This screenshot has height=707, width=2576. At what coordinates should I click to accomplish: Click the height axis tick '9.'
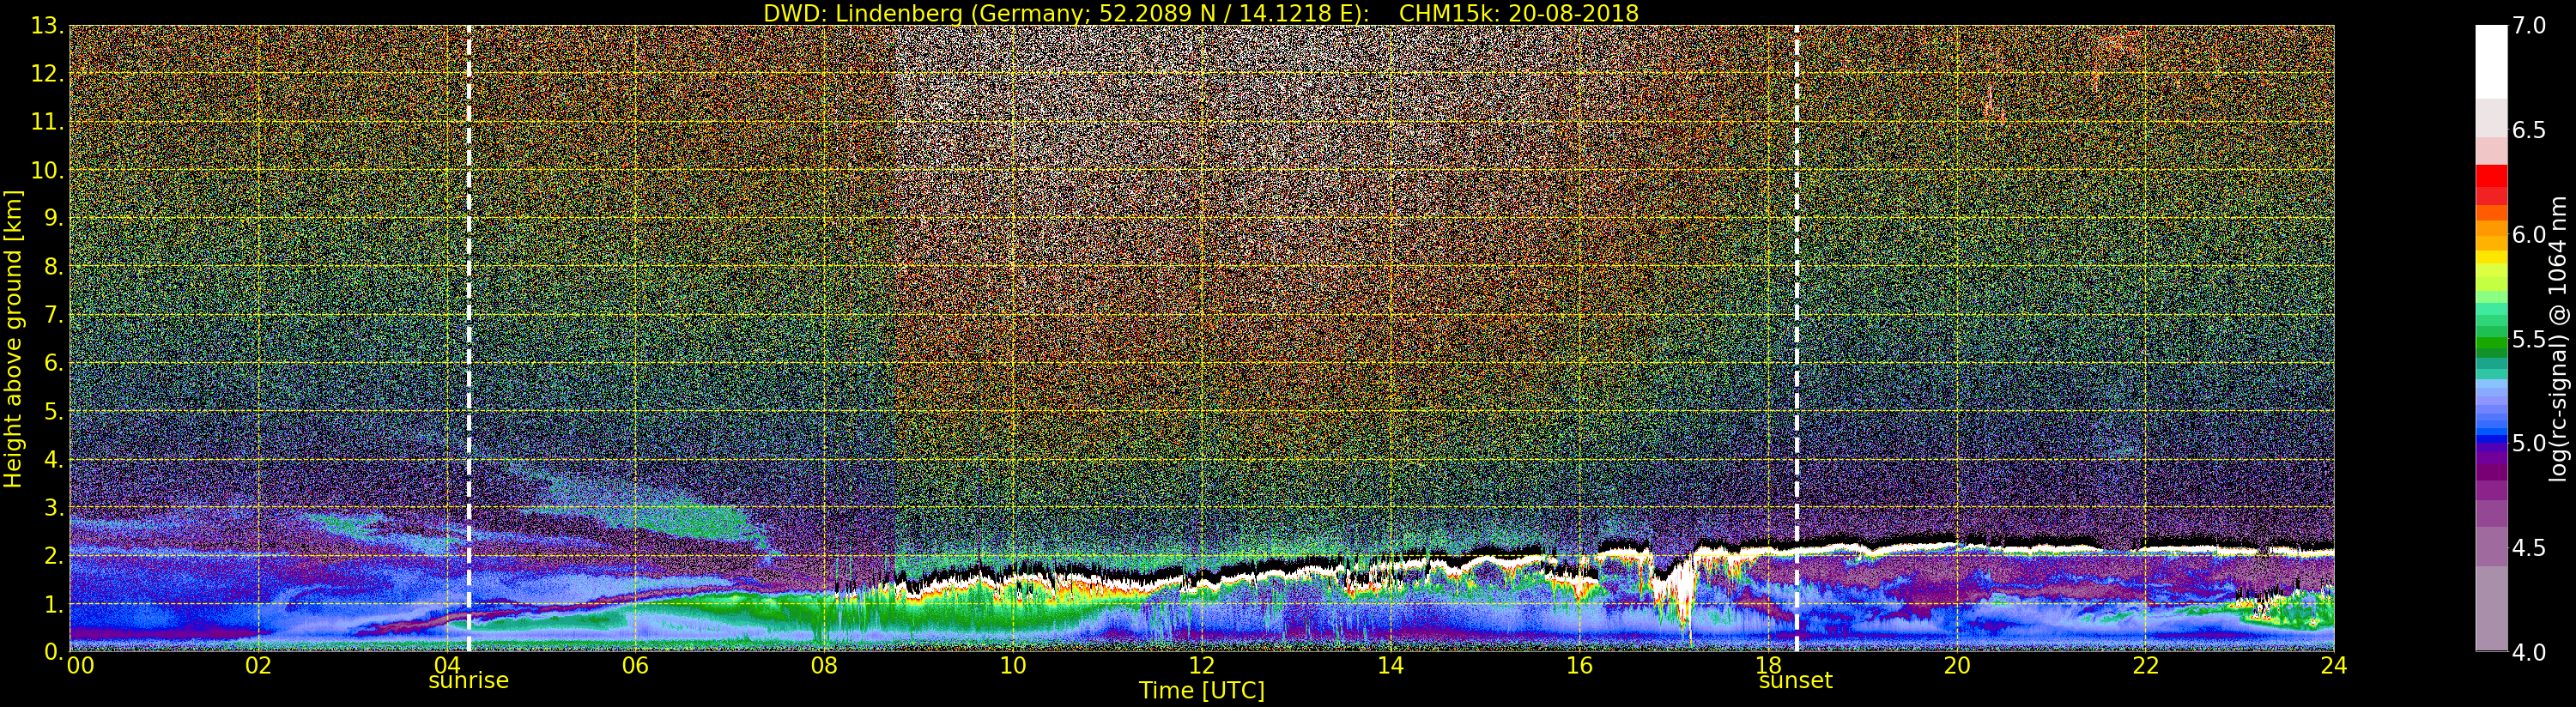tap(54, 218)
